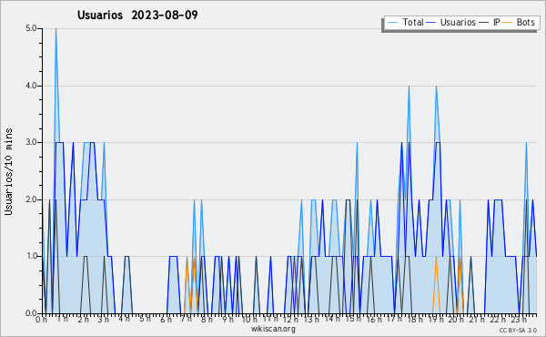Image resolution: width=546 pixels, height=337 pixels.
Task: Click the x-axis label '12 h'
Action: click(x=290, y=320)
